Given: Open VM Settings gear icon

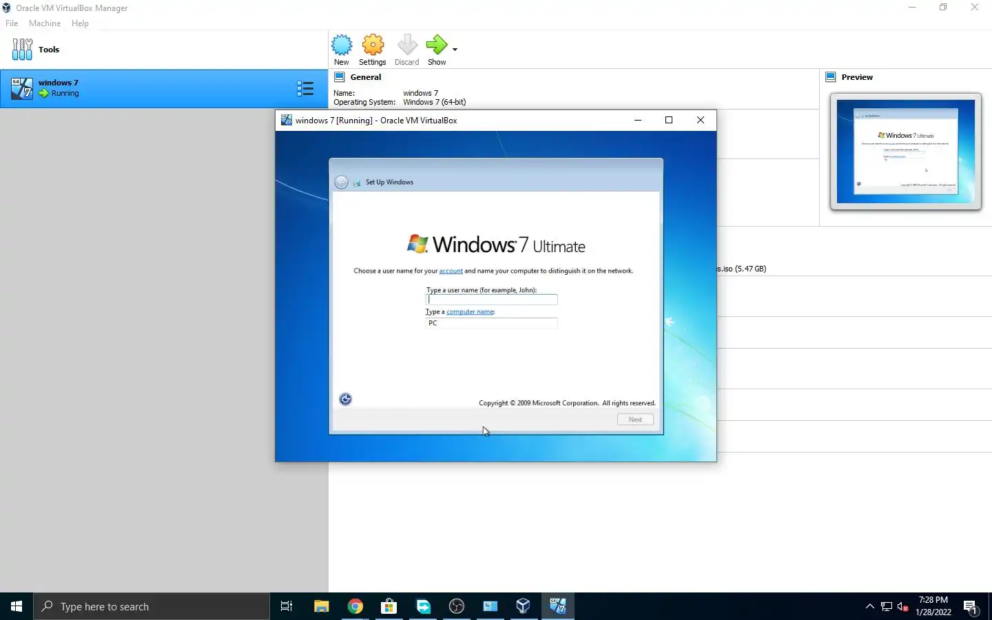Looking at the screenshot, I should pyautogui.click(x=373, y=45).
